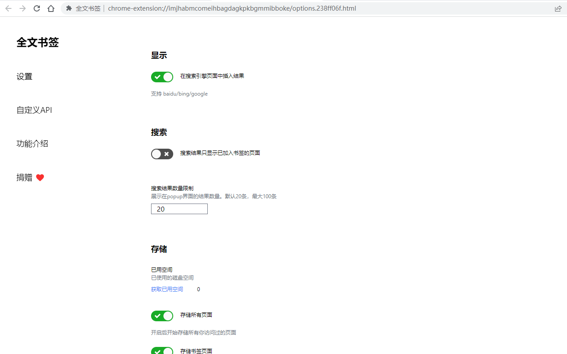The width and height of the screenshot is (567, 354).
Task: Toggle the 存储书签页面 switch
Action: [162, 351]
